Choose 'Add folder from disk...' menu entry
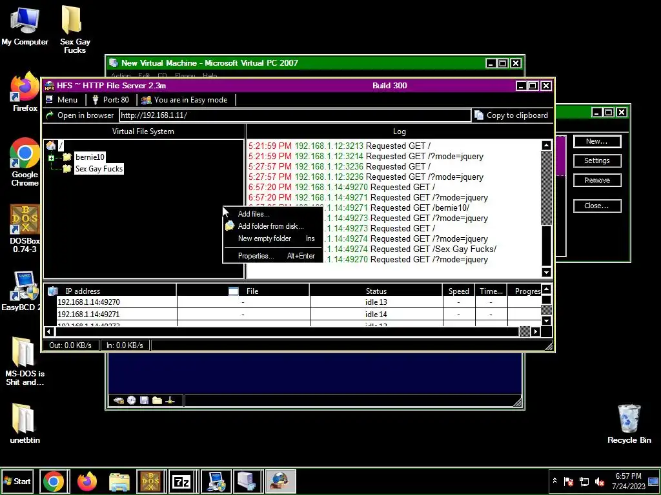The height and width of the screenshot is (495, 661). point(270,226)
